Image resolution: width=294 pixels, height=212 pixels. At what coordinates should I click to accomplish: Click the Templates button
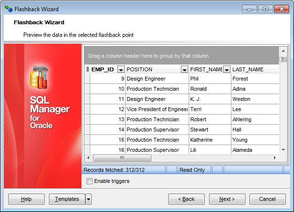tap(67, 199)
